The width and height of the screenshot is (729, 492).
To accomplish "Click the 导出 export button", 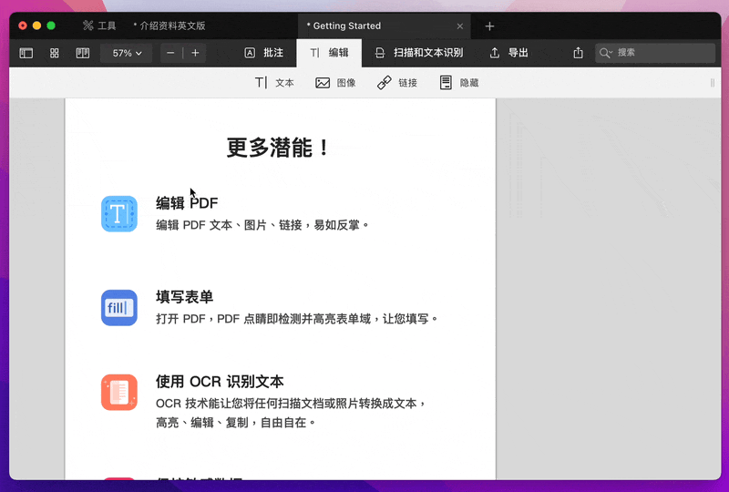I will pyautogui.click(x=508, y=54).
